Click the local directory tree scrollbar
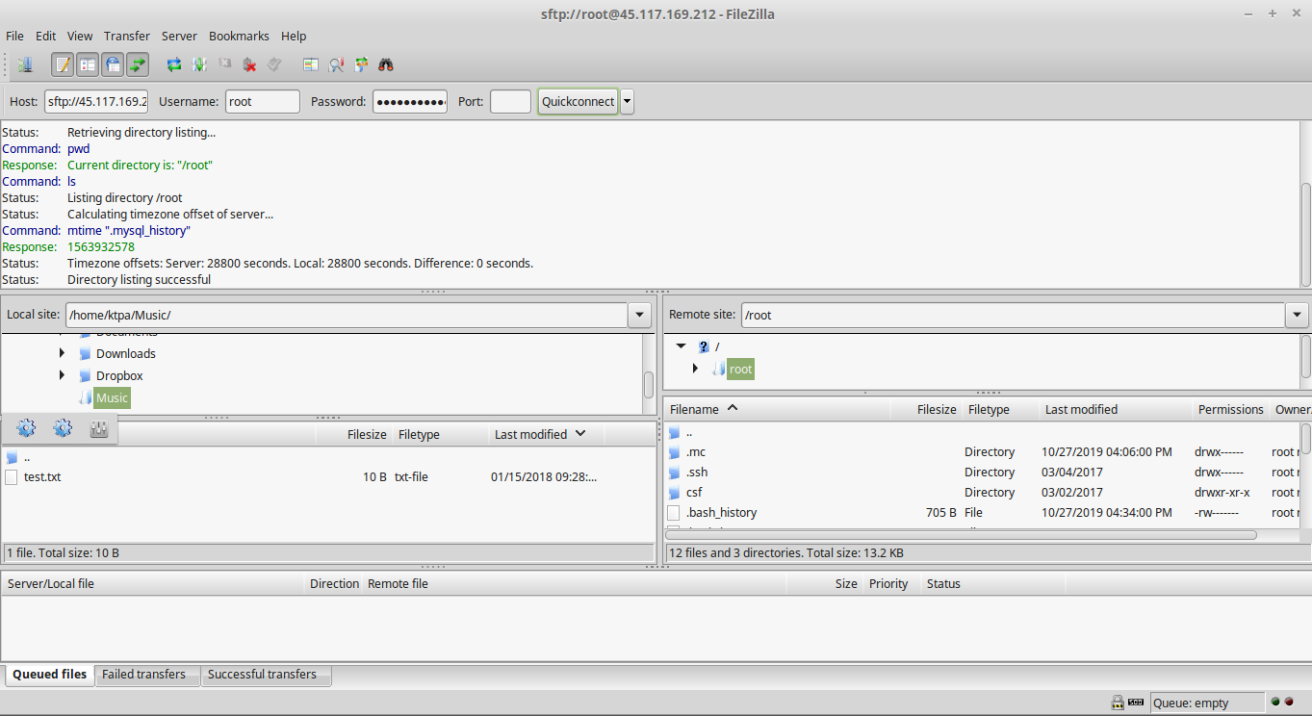Viewport: 1312px width, 716px height. click(x=649, y=385)
